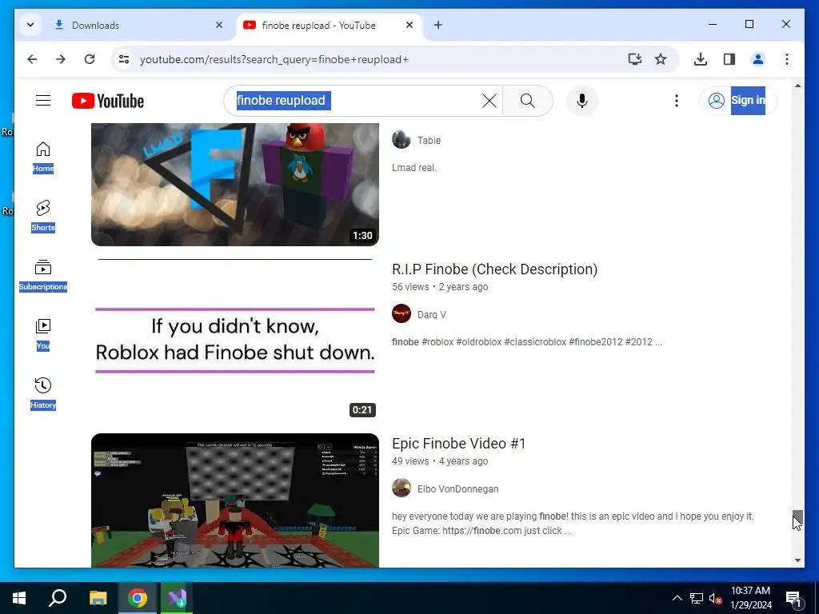Open Windows taskbar search

point(58,598)
